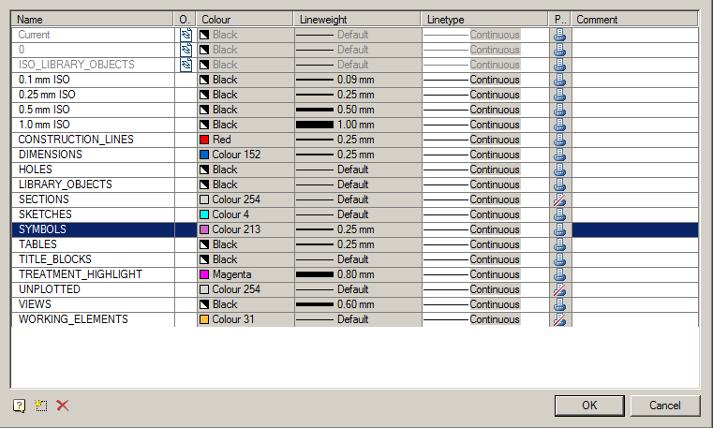Select the SYMBOLS layer name
Image resolution: width=713 pixels, height=428 pixels.
[42, 229]
